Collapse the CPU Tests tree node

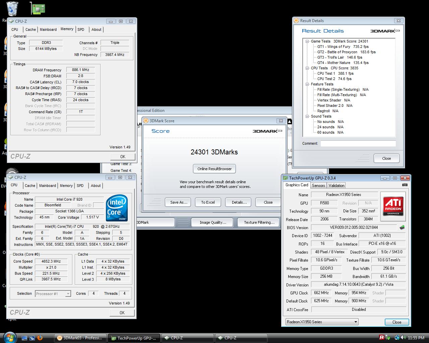click(x=307, y=68)
